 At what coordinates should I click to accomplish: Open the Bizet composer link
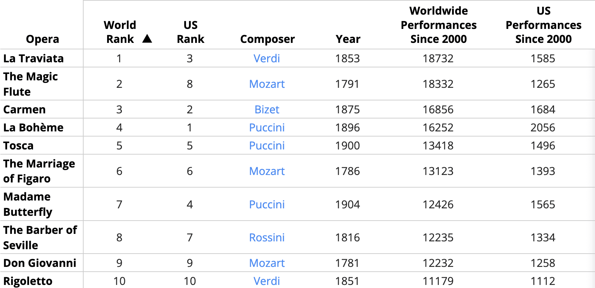(267, 110)
